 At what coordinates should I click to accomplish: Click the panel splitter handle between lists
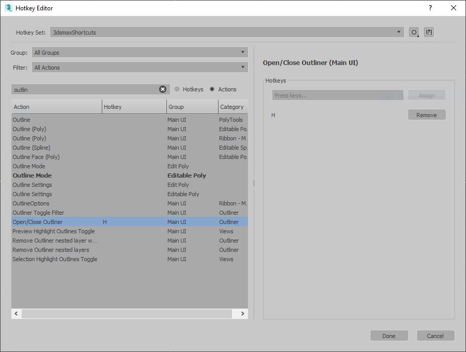254,183
